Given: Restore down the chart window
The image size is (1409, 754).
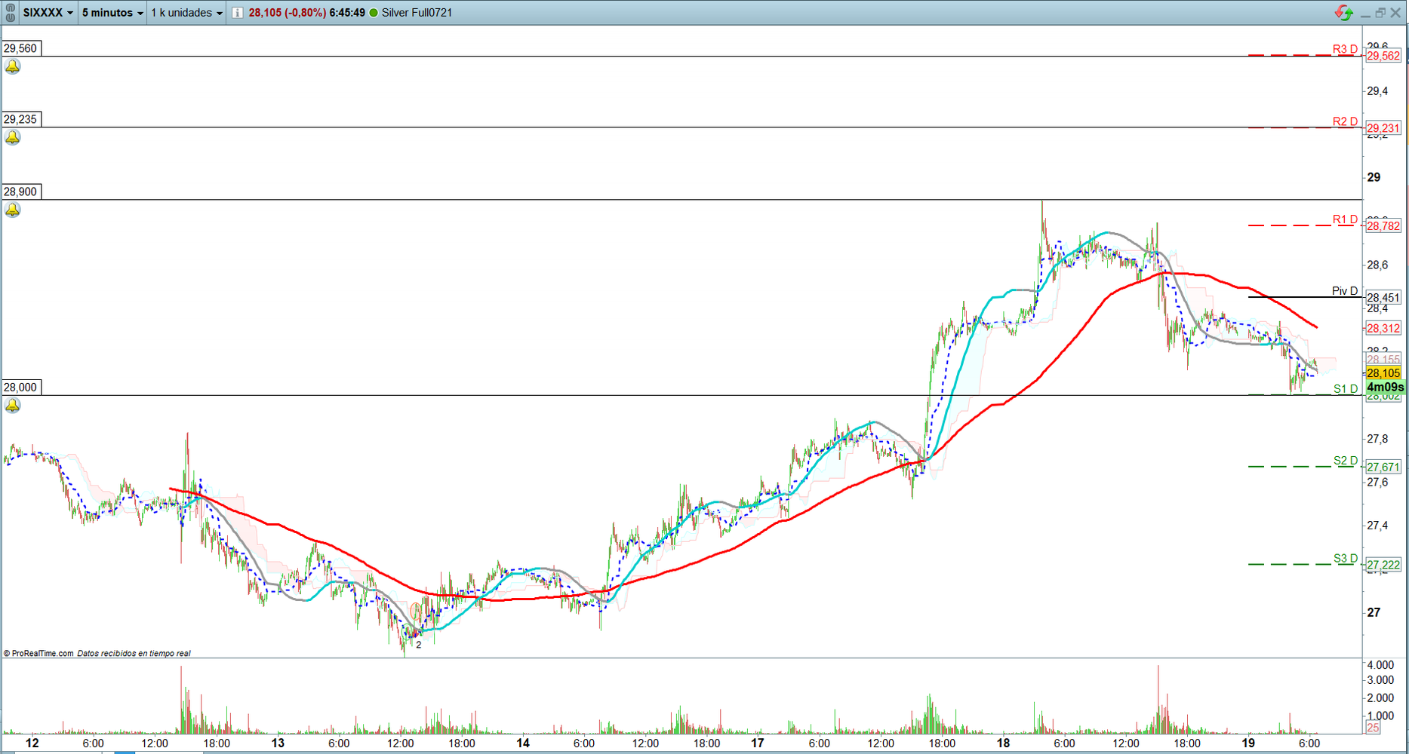Looking at the screenshot, I should [1380, 13].
